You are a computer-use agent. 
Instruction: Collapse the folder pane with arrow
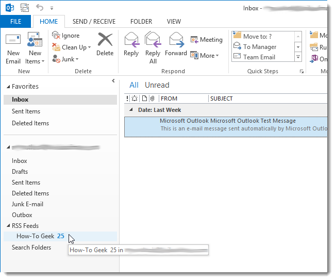point(113,81)
